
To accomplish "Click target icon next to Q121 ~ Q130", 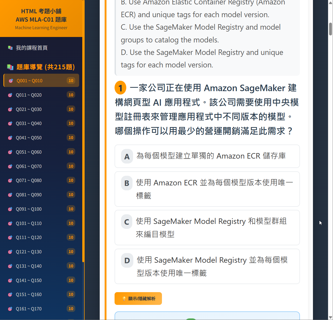I will [x=10, y=252].
